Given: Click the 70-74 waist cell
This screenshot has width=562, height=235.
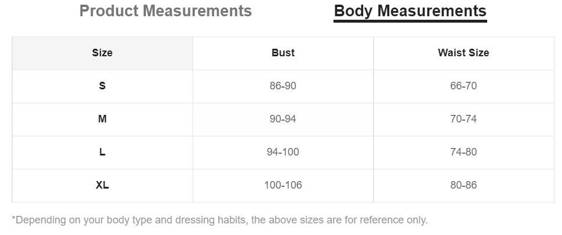Looking at the screenshot, I should click(463, 119).
